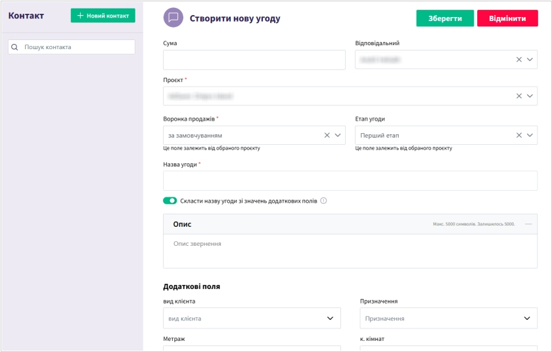Clear the Відповідальний field with X icon
This screenshot has height=352, width=552.
(519, 60)
